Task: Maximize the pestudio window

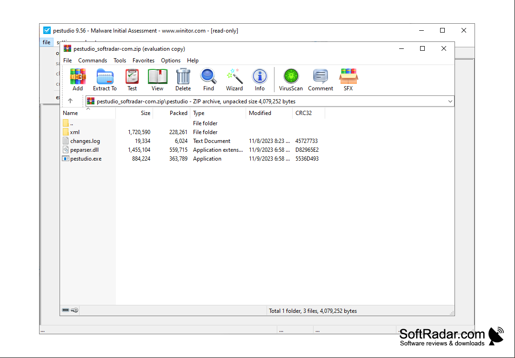Action: [442, 31]
